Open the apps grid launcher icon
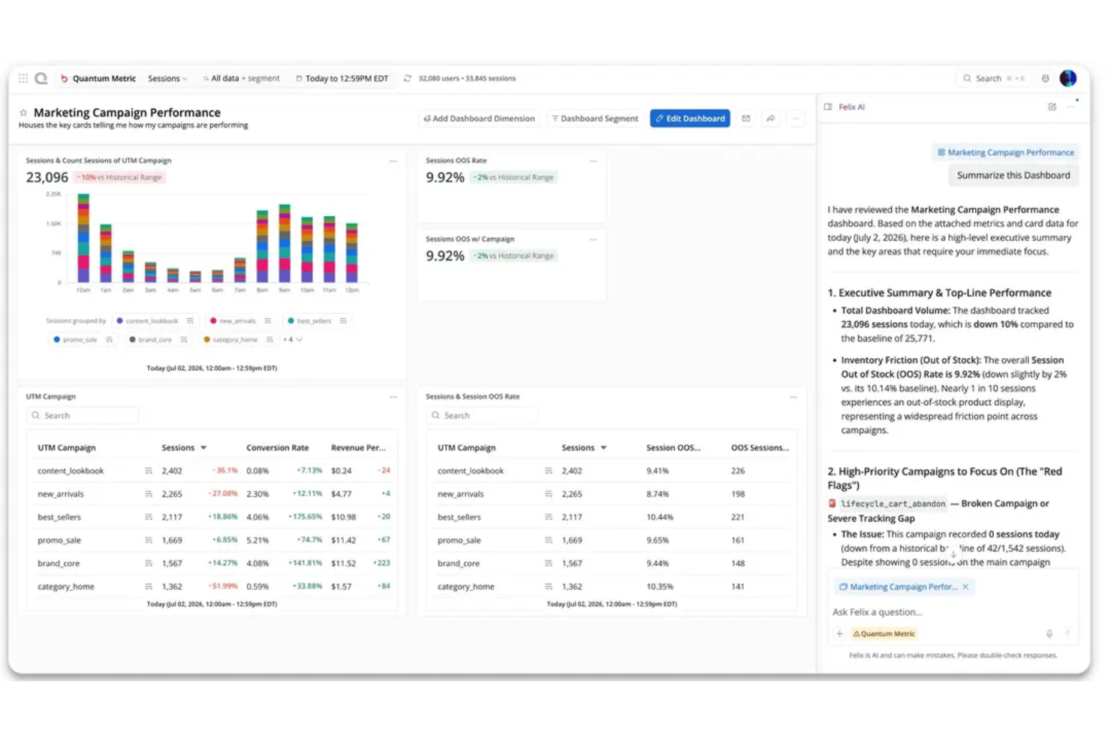Image resolution: width=1111 pixels, height=741 pixels. click(23, 78)
